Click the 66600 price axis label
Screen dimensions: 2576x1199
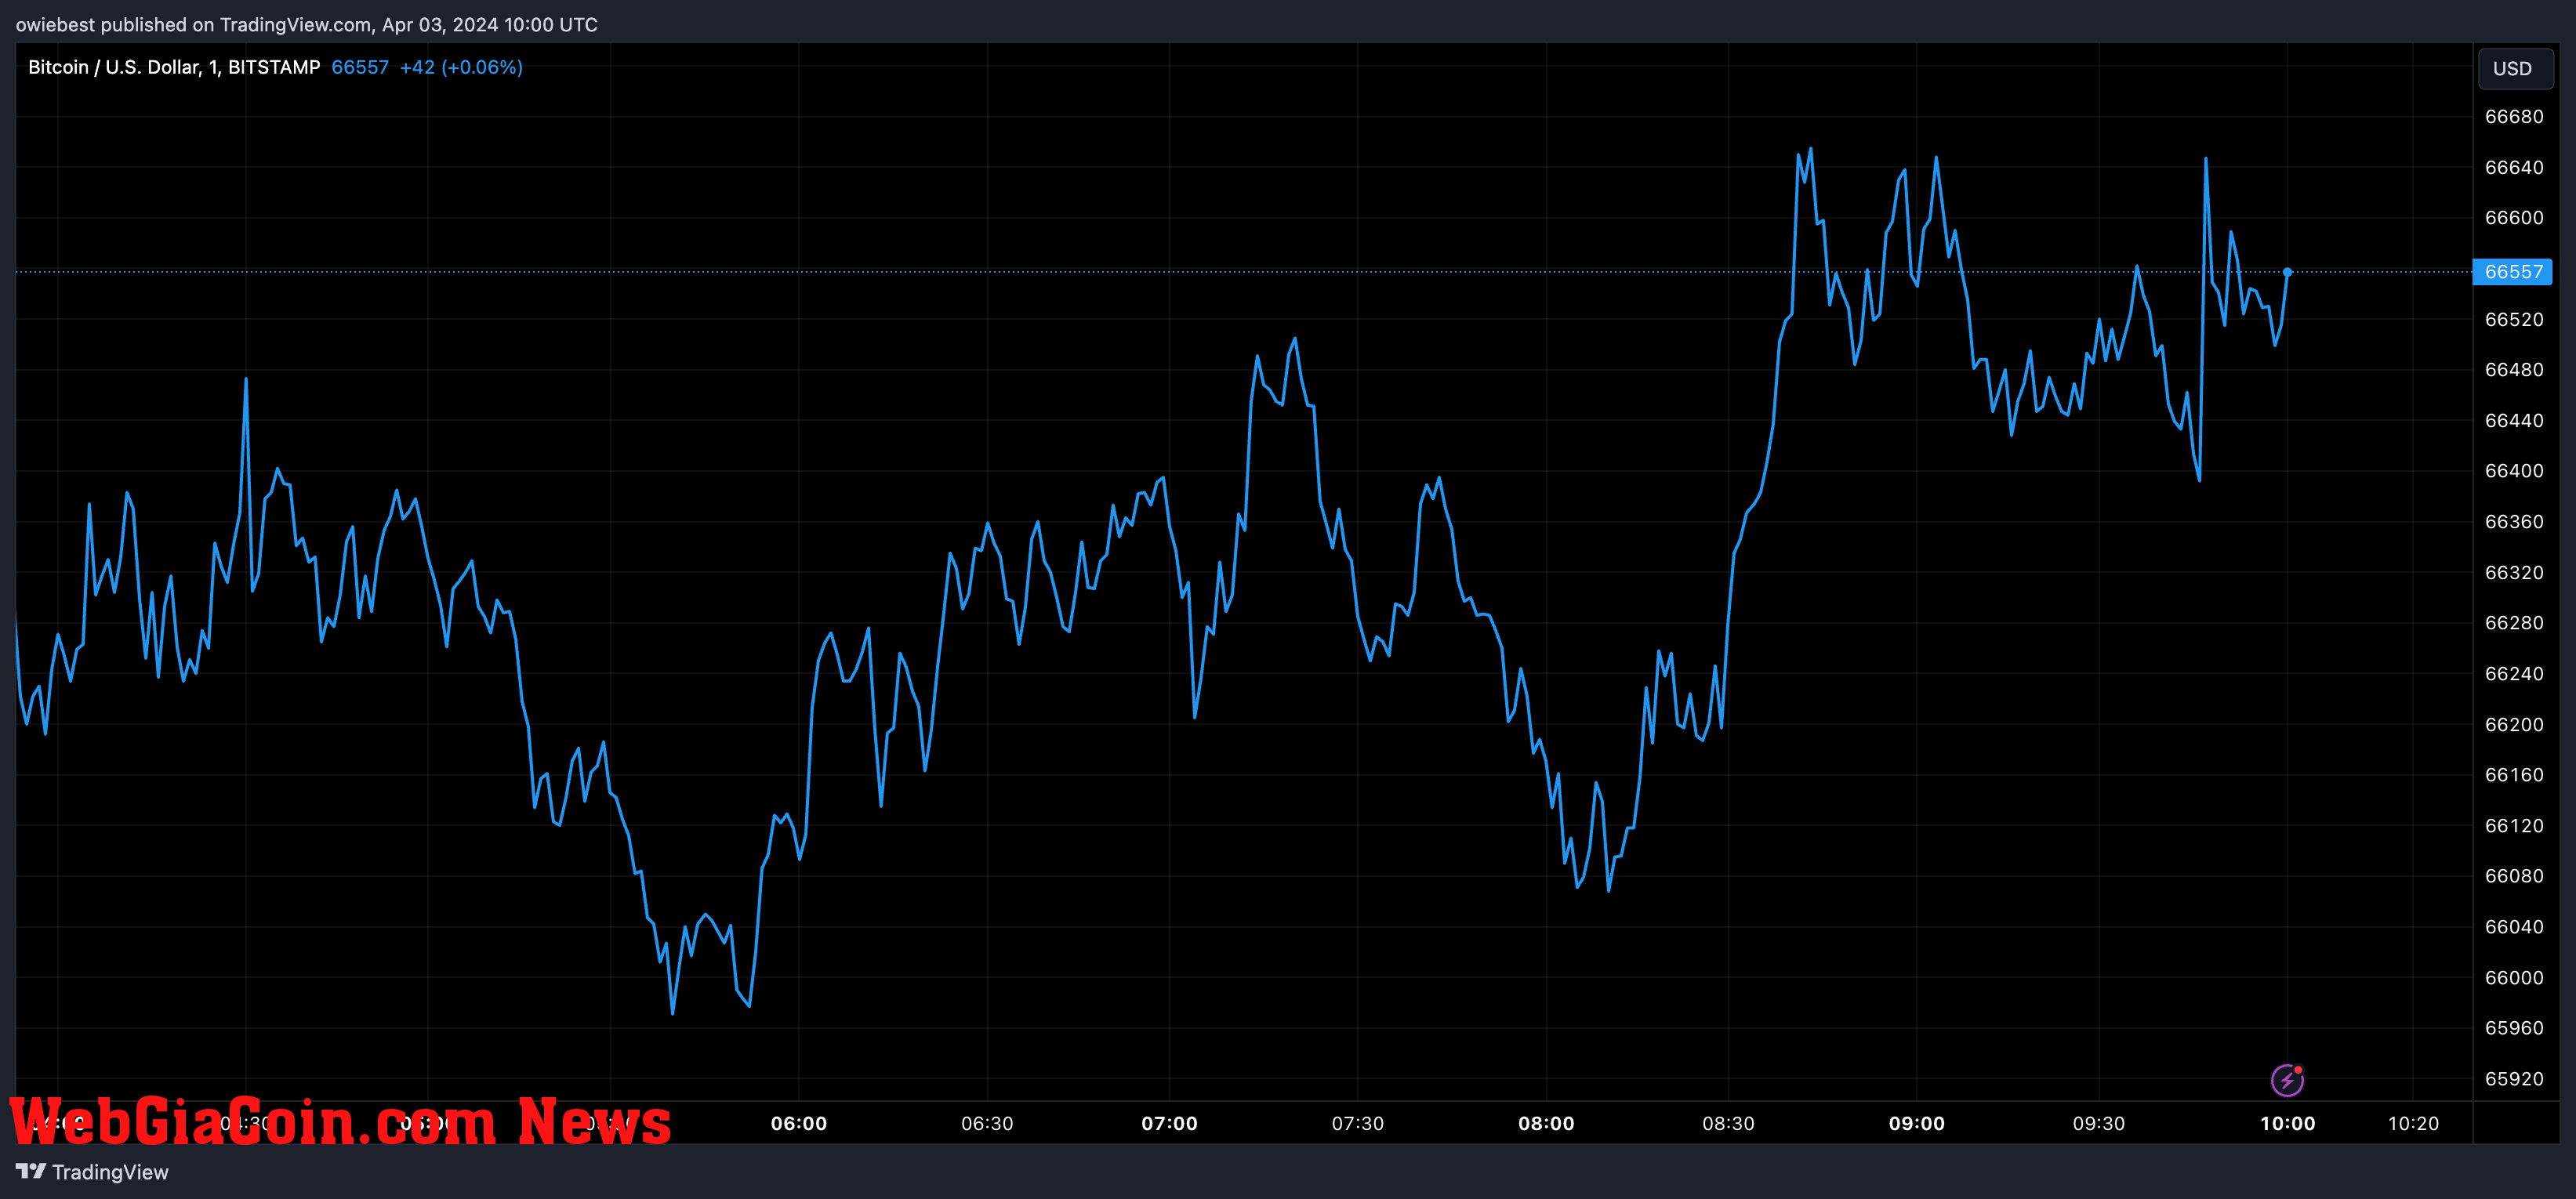tap(2514, 218)
